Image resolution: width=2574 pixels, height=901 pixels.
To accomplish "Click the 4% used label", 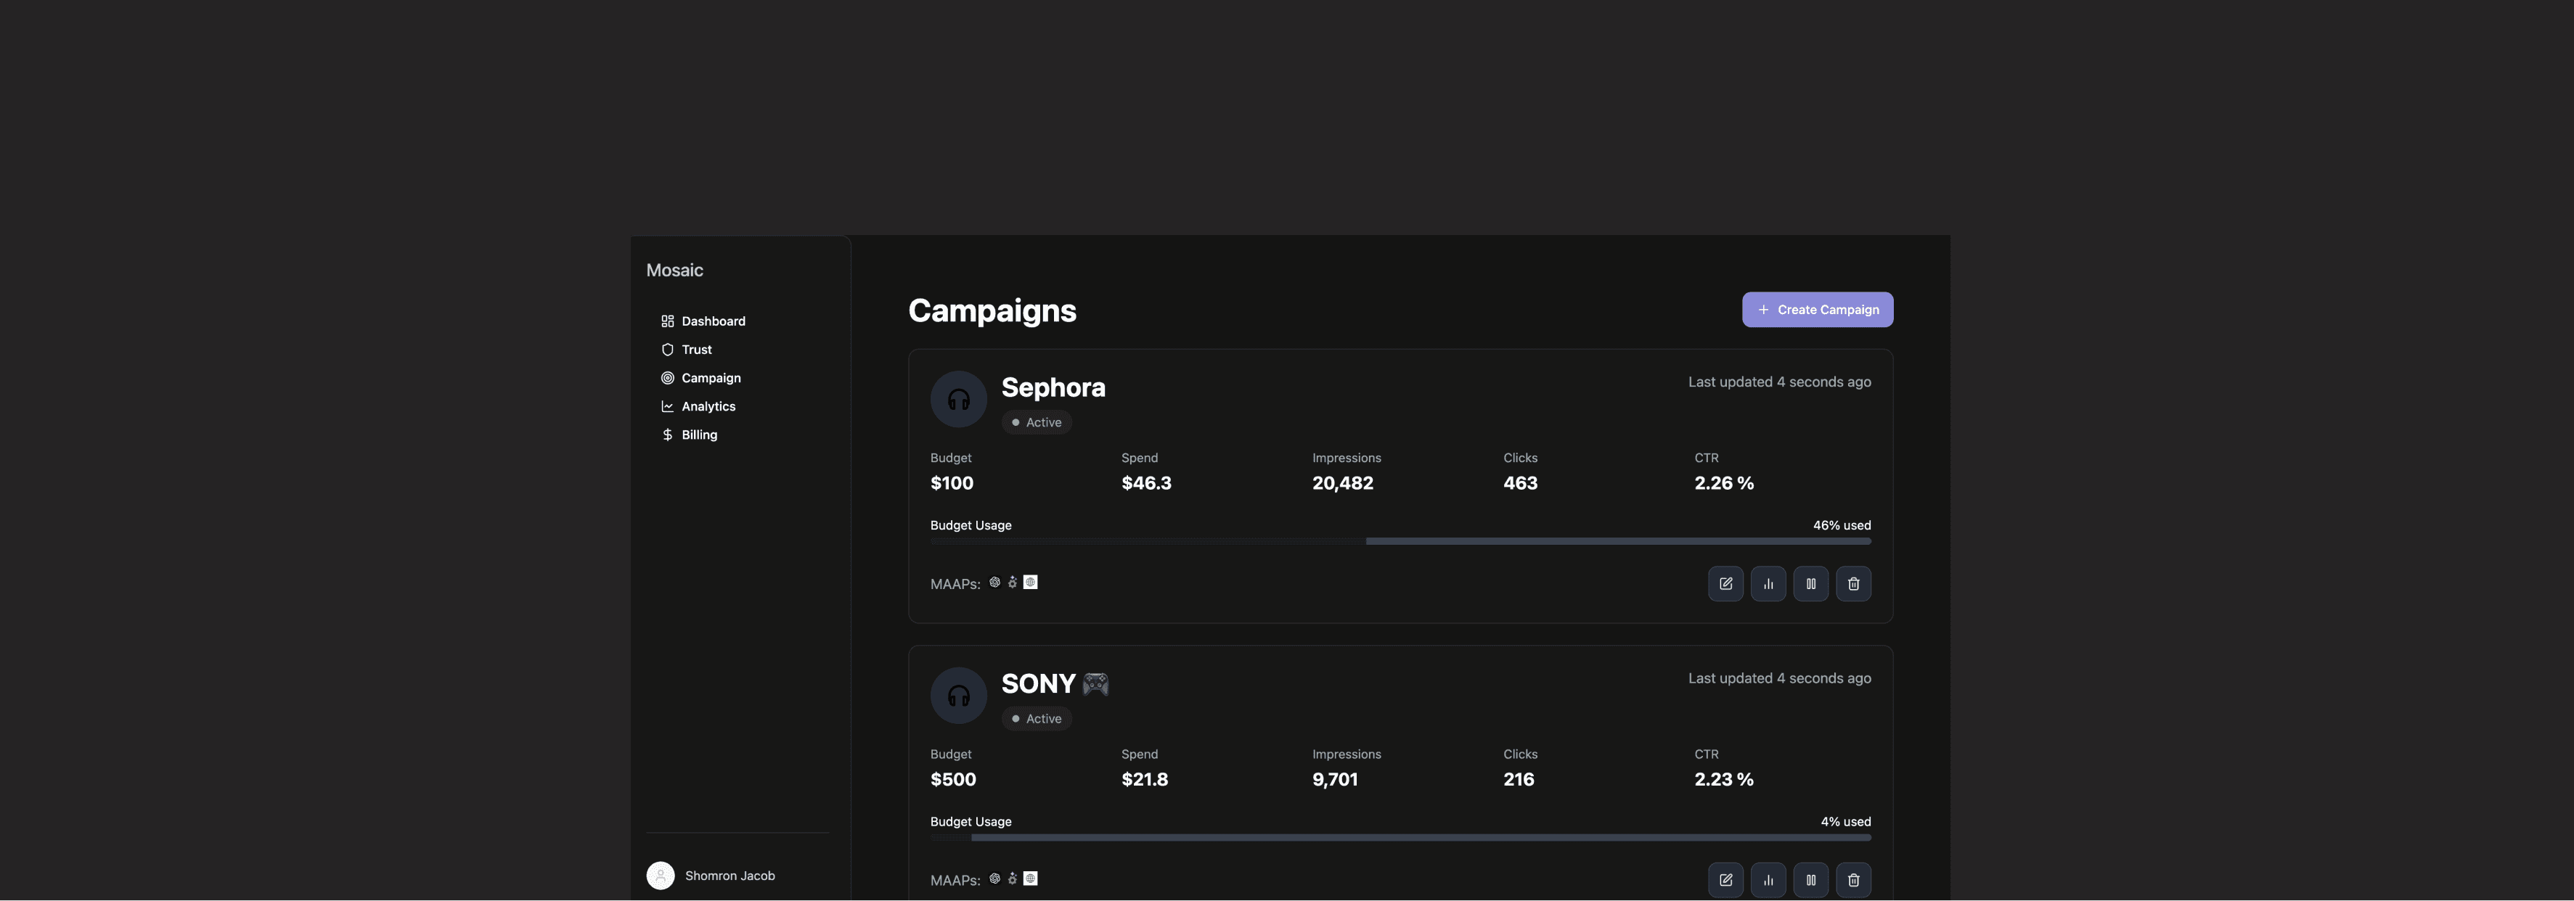I will 1845,822.
